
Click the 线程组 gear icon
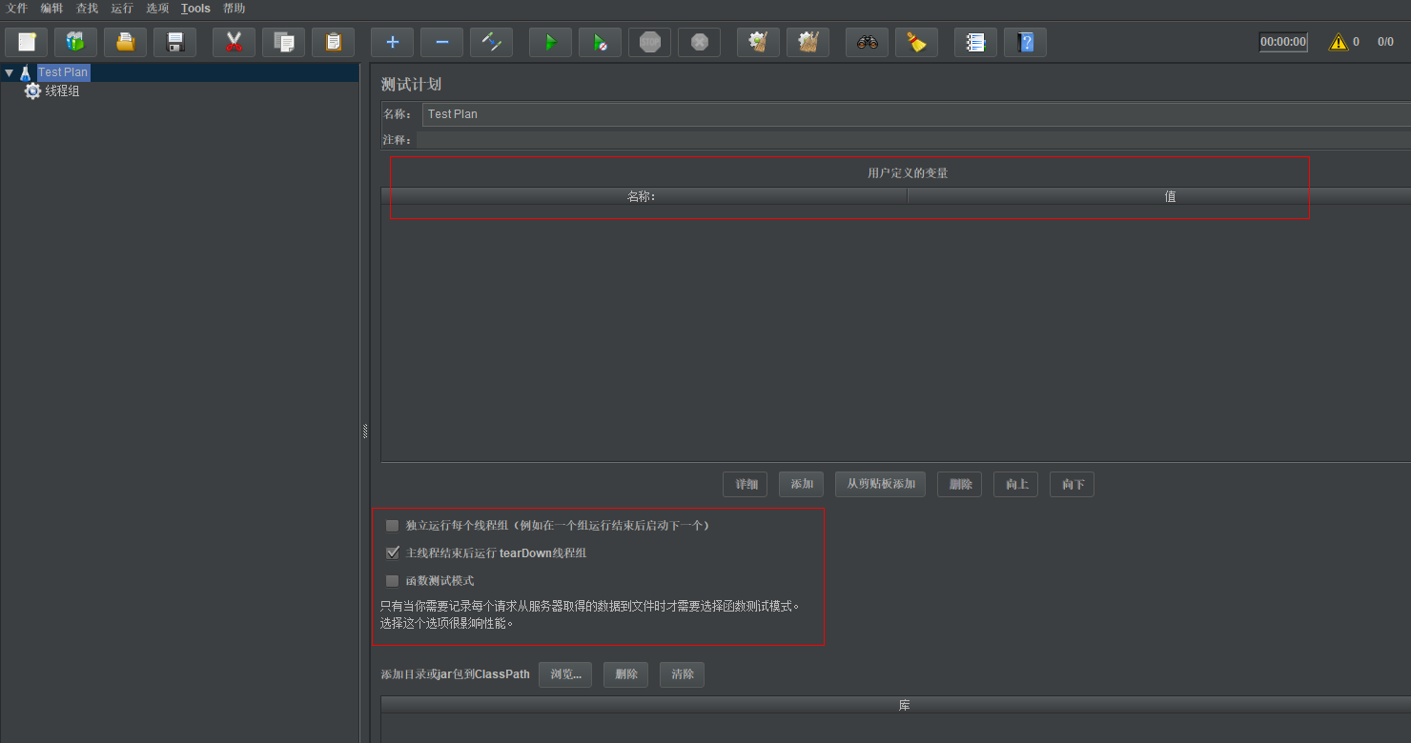(32, 91)
